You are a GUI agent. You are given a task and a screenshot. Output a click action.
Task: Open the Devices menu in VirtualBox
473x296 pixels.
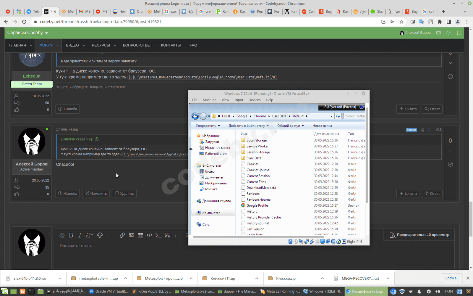[x=254, y=100]
